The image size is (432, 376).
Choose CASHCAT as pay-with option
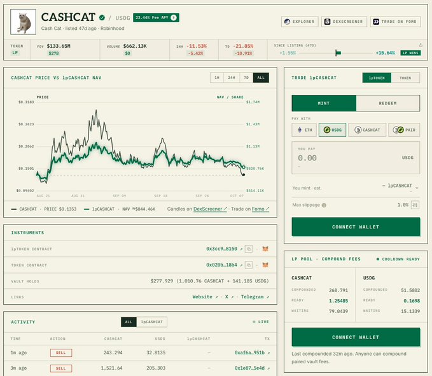coord(367,130)
